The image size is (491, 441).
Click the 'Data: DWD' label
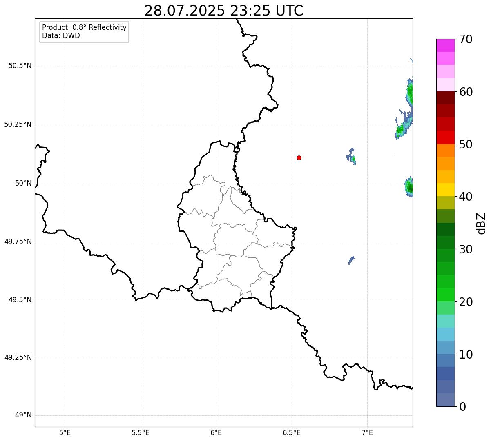[x=61, y=35]
